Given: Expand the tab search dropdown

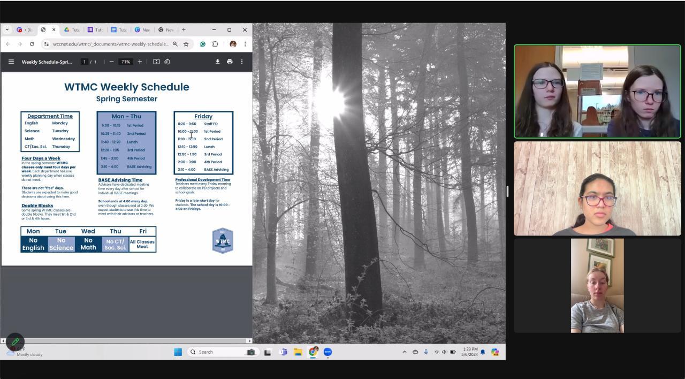Looking at the screenshot, I should tap(7, 29).
